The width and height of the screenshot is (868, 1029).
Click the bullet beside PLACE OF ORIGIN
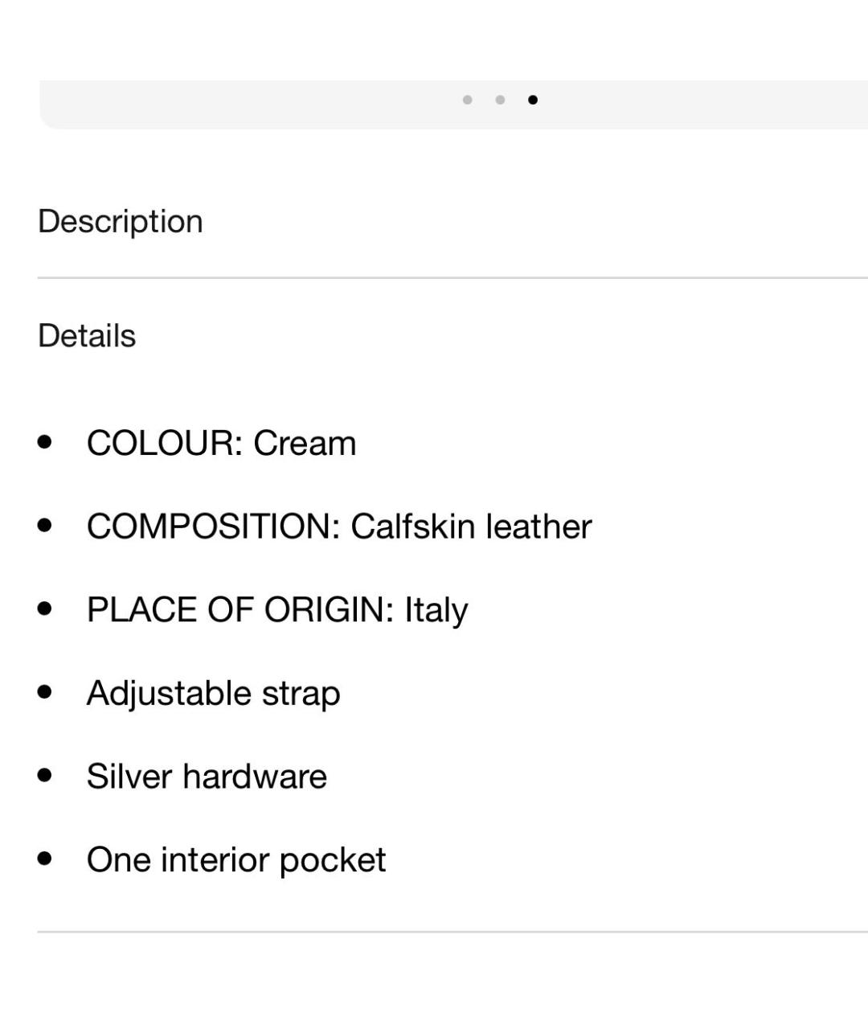pyautogui.click(x=45, y=609)
